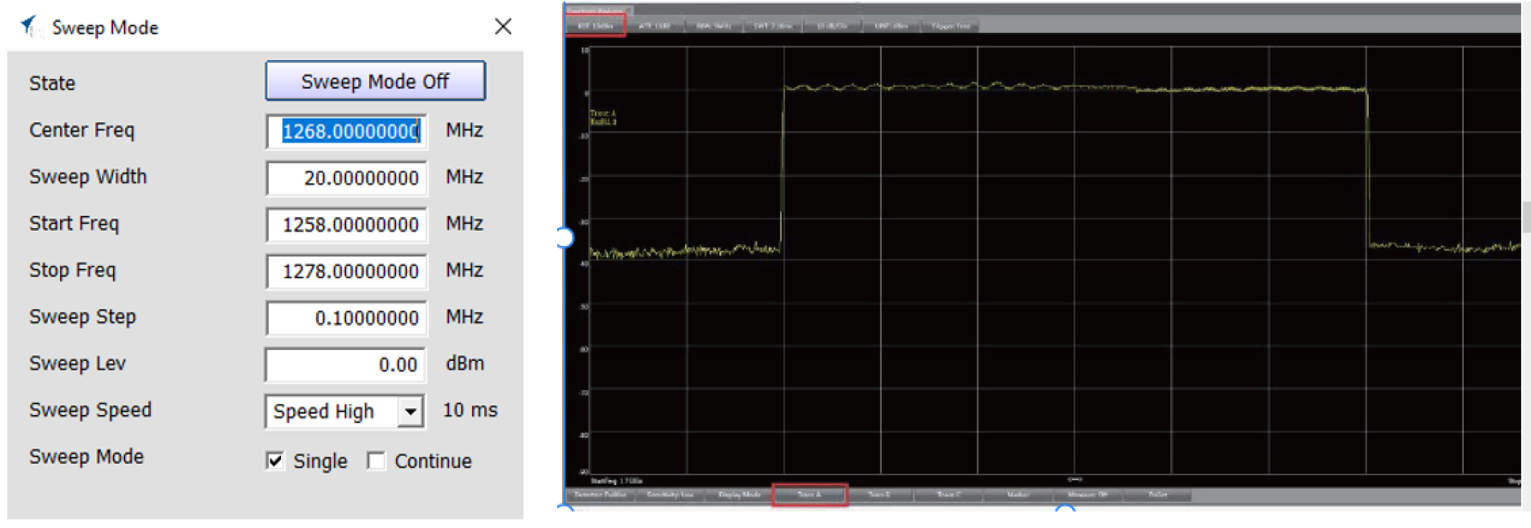
Task: Click the highlighted REF level toolbar button
Action: pyautogui.click(x=596, y=26)
